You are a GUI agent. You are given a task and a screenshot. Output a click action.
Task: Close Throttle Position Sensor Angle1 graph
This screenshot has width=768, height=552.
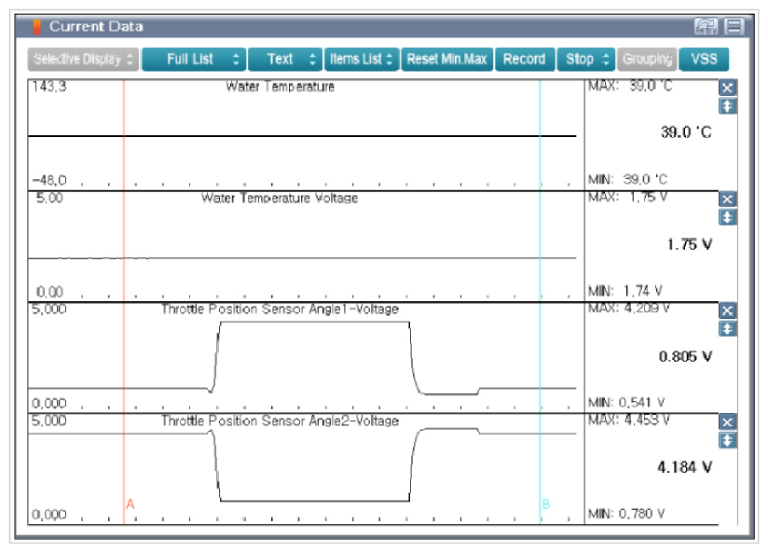point(728,310)
